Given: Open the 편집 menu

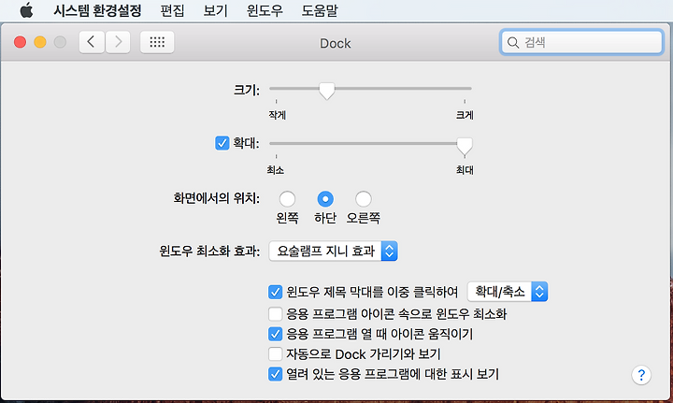Looking at the screenshot, I should tap(172, 10).
